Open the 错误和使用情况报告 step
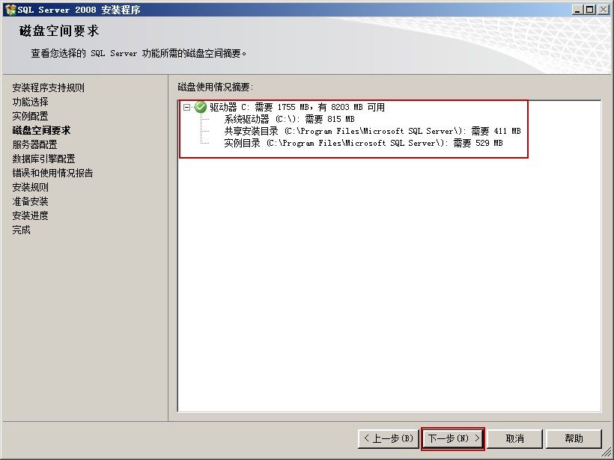Image resolution: width=614 pixels, height=460 pixels. click(x=53, y=173)
